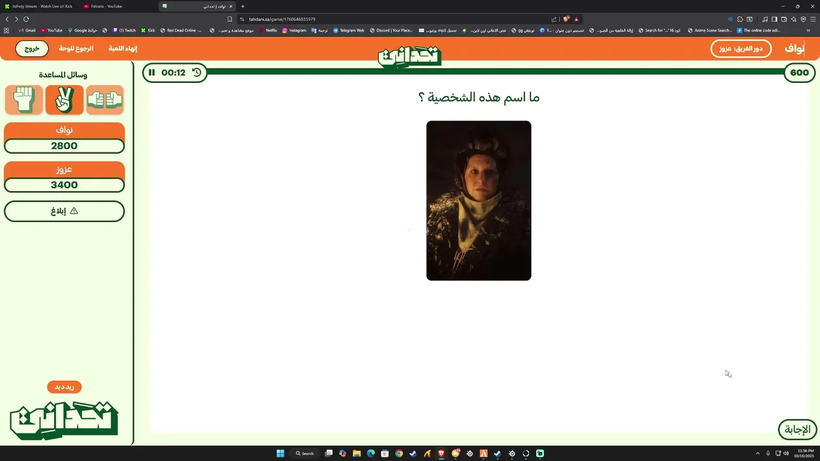Open the Twitch bookmark
The height and width of the screenshot is (461, 820).
(x=124, y=30)
